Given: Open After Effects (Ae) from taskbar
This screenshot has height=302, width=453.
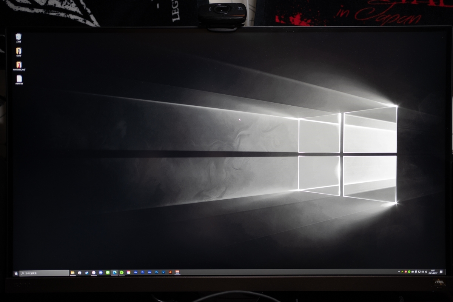Looking at the screenshot, I should pyautogui.click(x=136, y=272).
